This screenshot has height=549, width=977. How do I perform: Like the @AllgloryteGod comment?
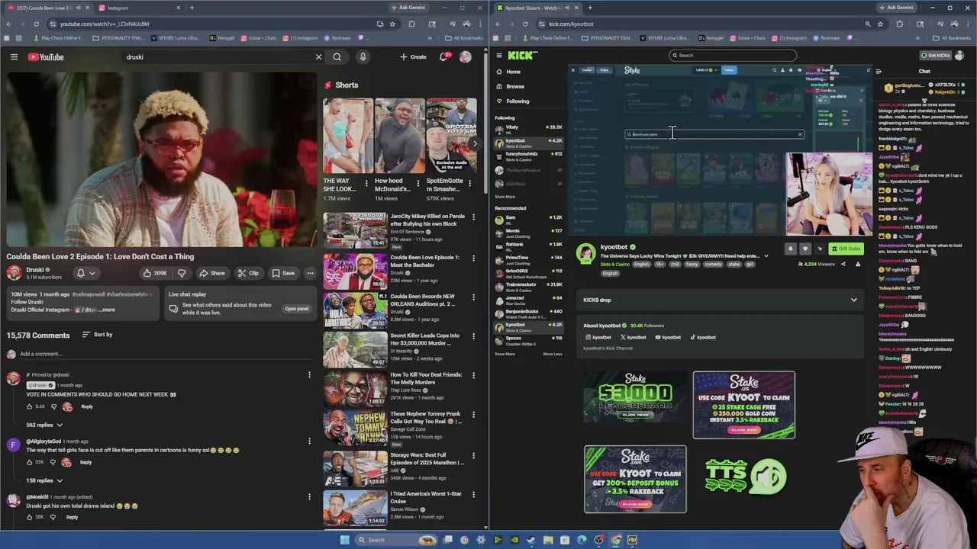point(30,462)
